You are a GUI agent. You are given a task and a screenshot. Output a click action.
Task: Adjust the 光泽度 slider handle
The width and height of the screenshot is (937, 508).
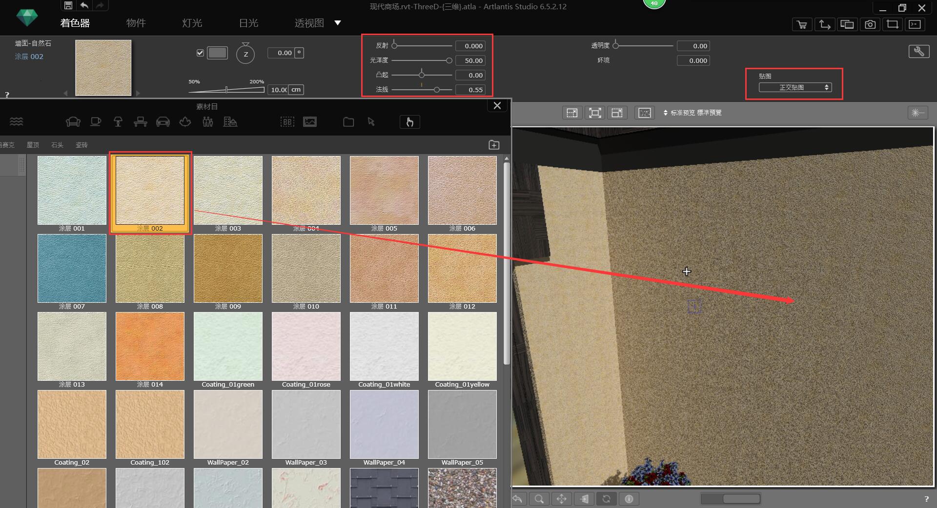(449, 60)
